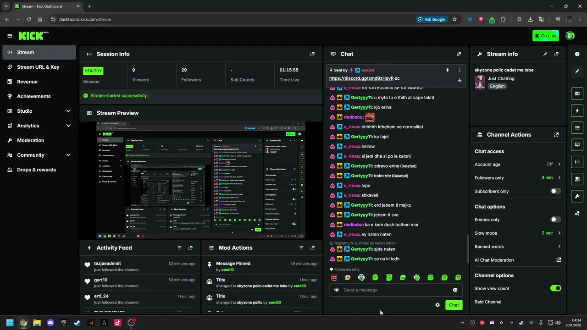Click the Ask Google button

[x=432, y=19]
